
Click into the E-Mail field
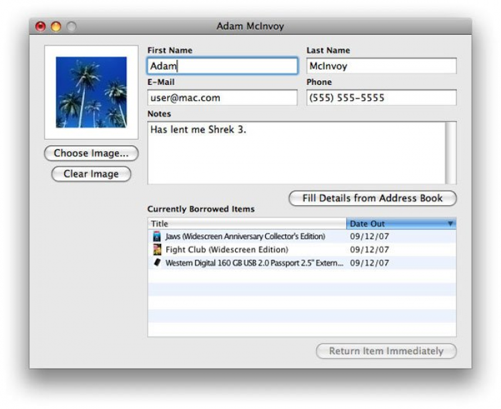(222, 98)
